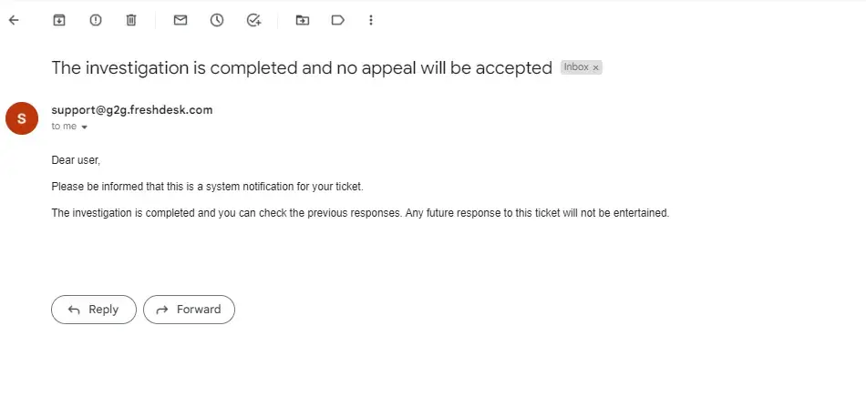Report this email as spam
This screenshot has height=397, width=866.
click(96, 20)
